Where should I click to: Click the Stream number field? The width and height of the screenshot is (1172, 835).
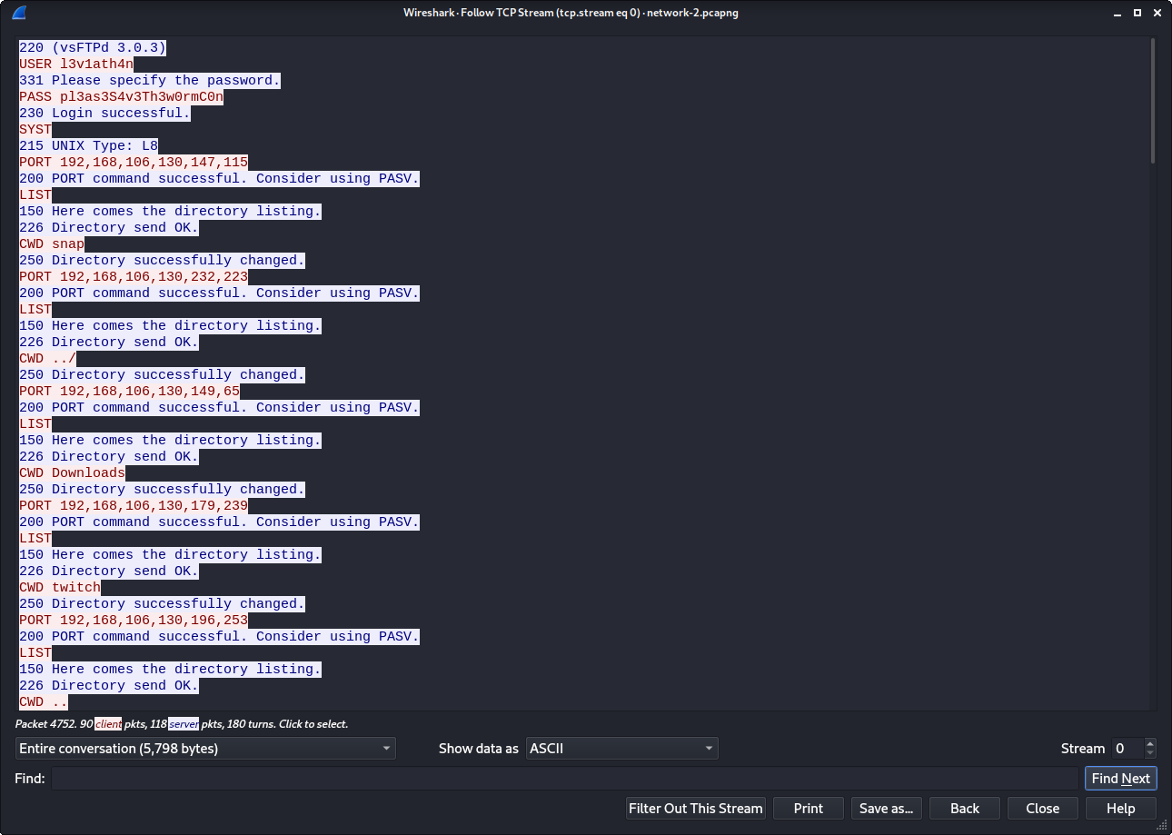(1127, 749)
